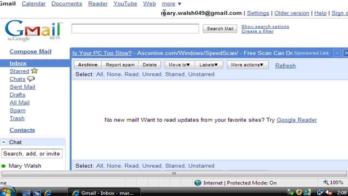Show the next sponsored link
Image resolution: width=348 pixels, height=196 pixels.
[345, 53]
